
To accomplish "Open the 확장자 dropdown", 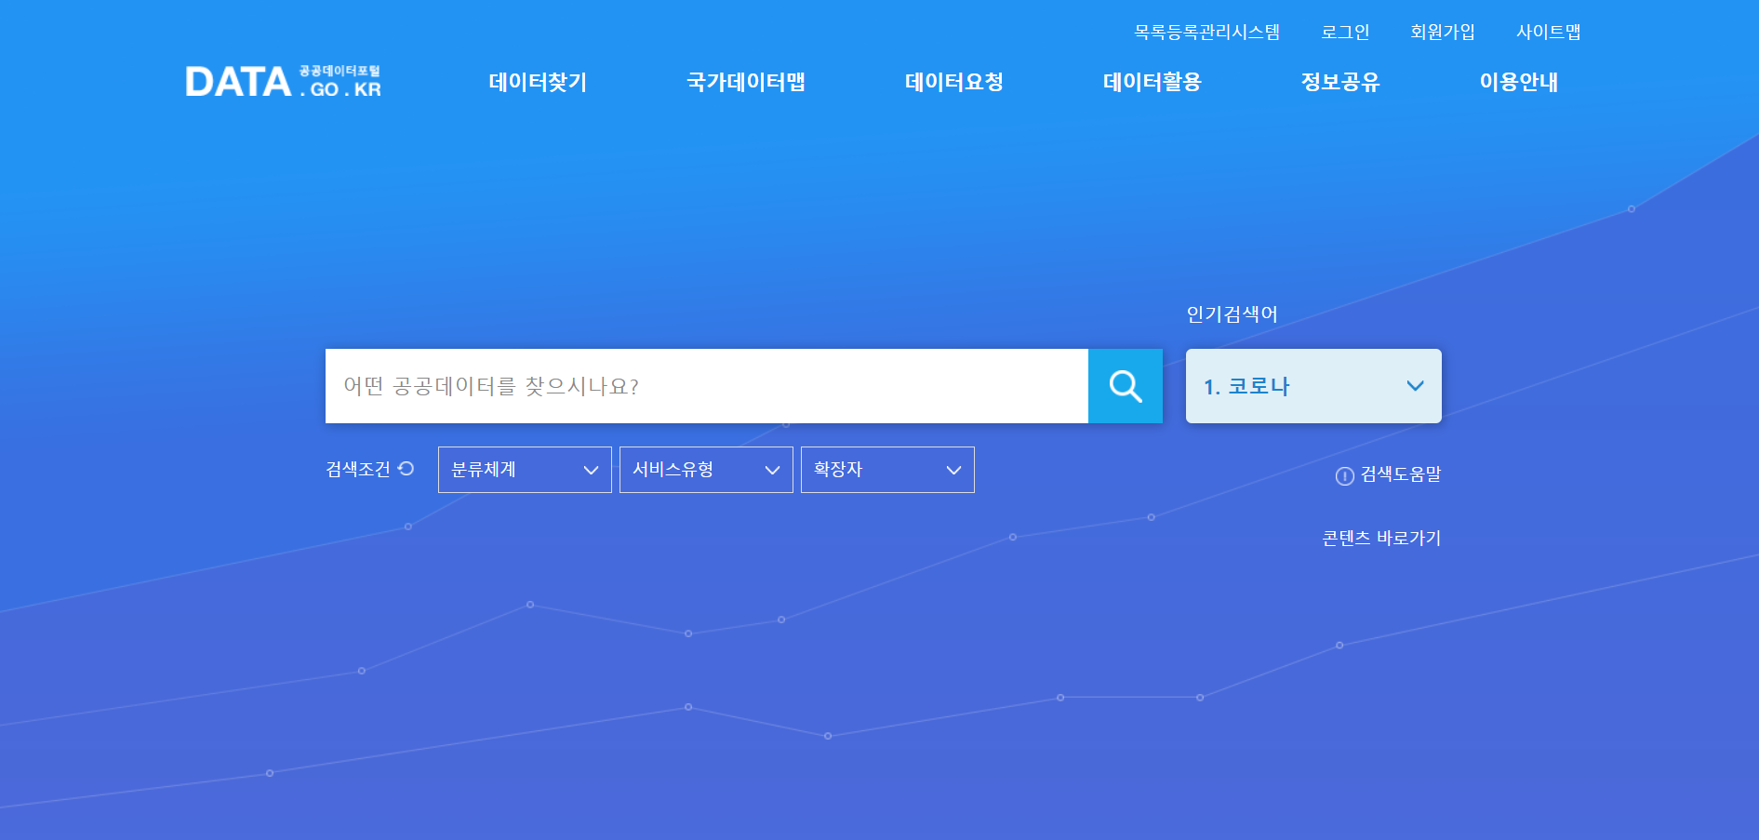I will point(887,470).
